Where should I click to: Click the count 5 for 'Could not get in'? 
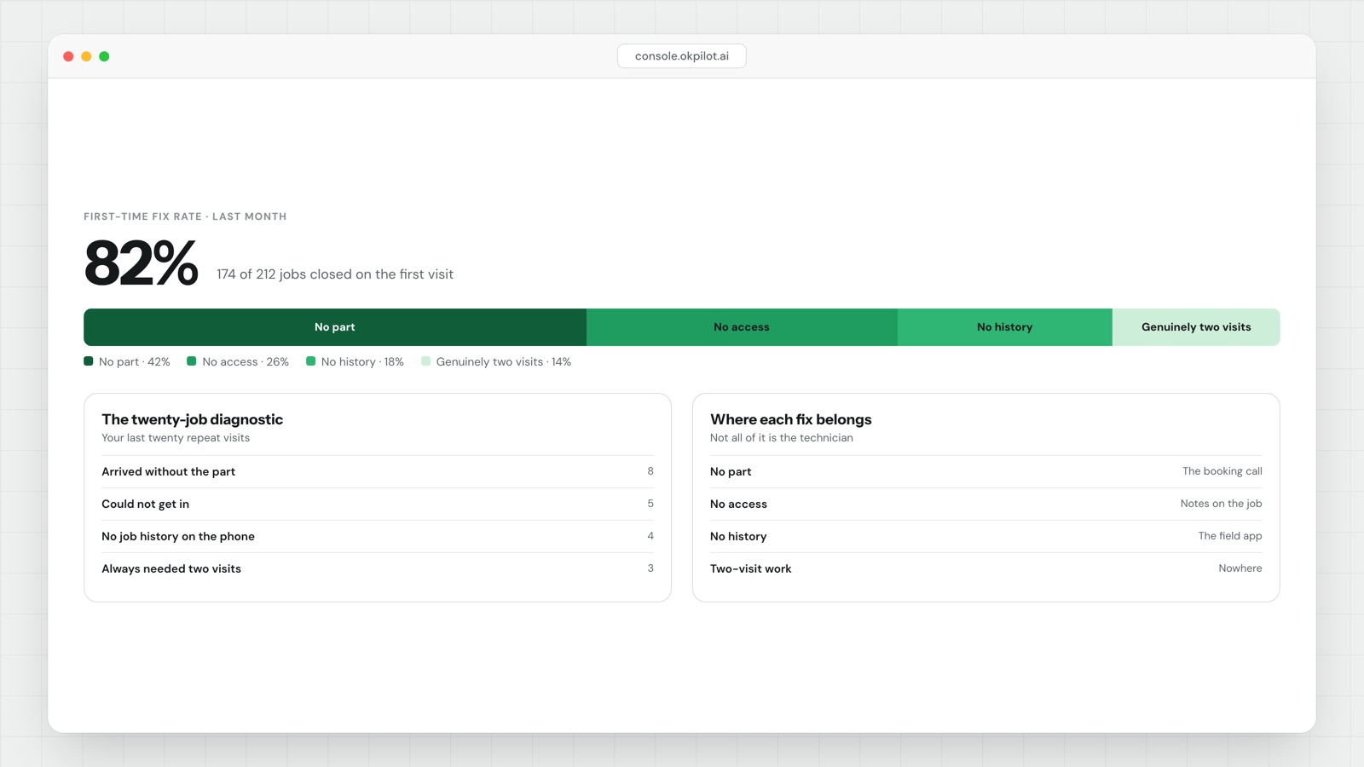click(650, 504)
